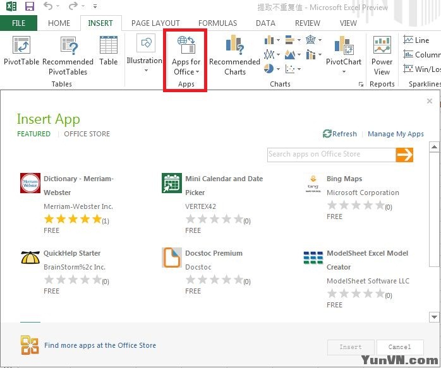Click the scrollbar up arrow
Image resolution: width=441 pixels, height=368 pixels.
[x=434, y=147]
